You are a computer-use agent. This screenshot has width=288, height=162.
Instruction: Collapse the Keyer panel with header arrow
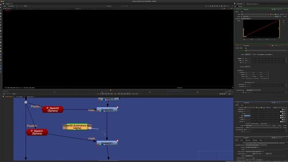(x=235, y=9)
